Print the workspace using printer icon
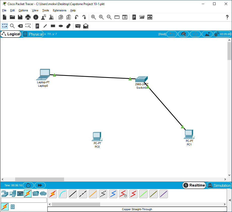This screenshot has height=212, width=232. 28,17
